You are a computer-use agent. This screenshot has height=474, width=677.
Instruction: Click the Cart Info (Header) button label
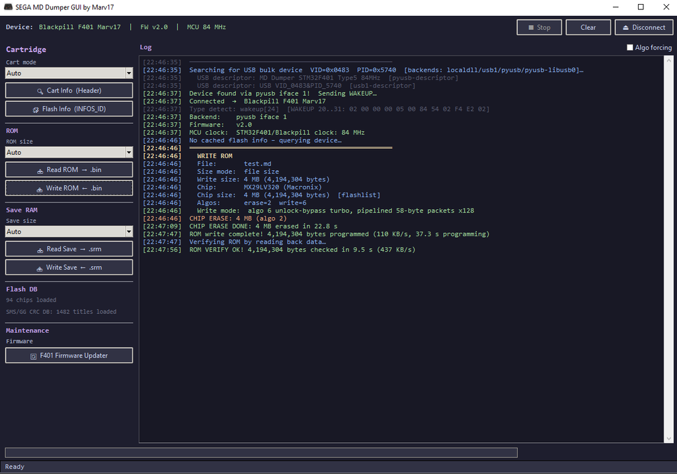pos(74,91)
